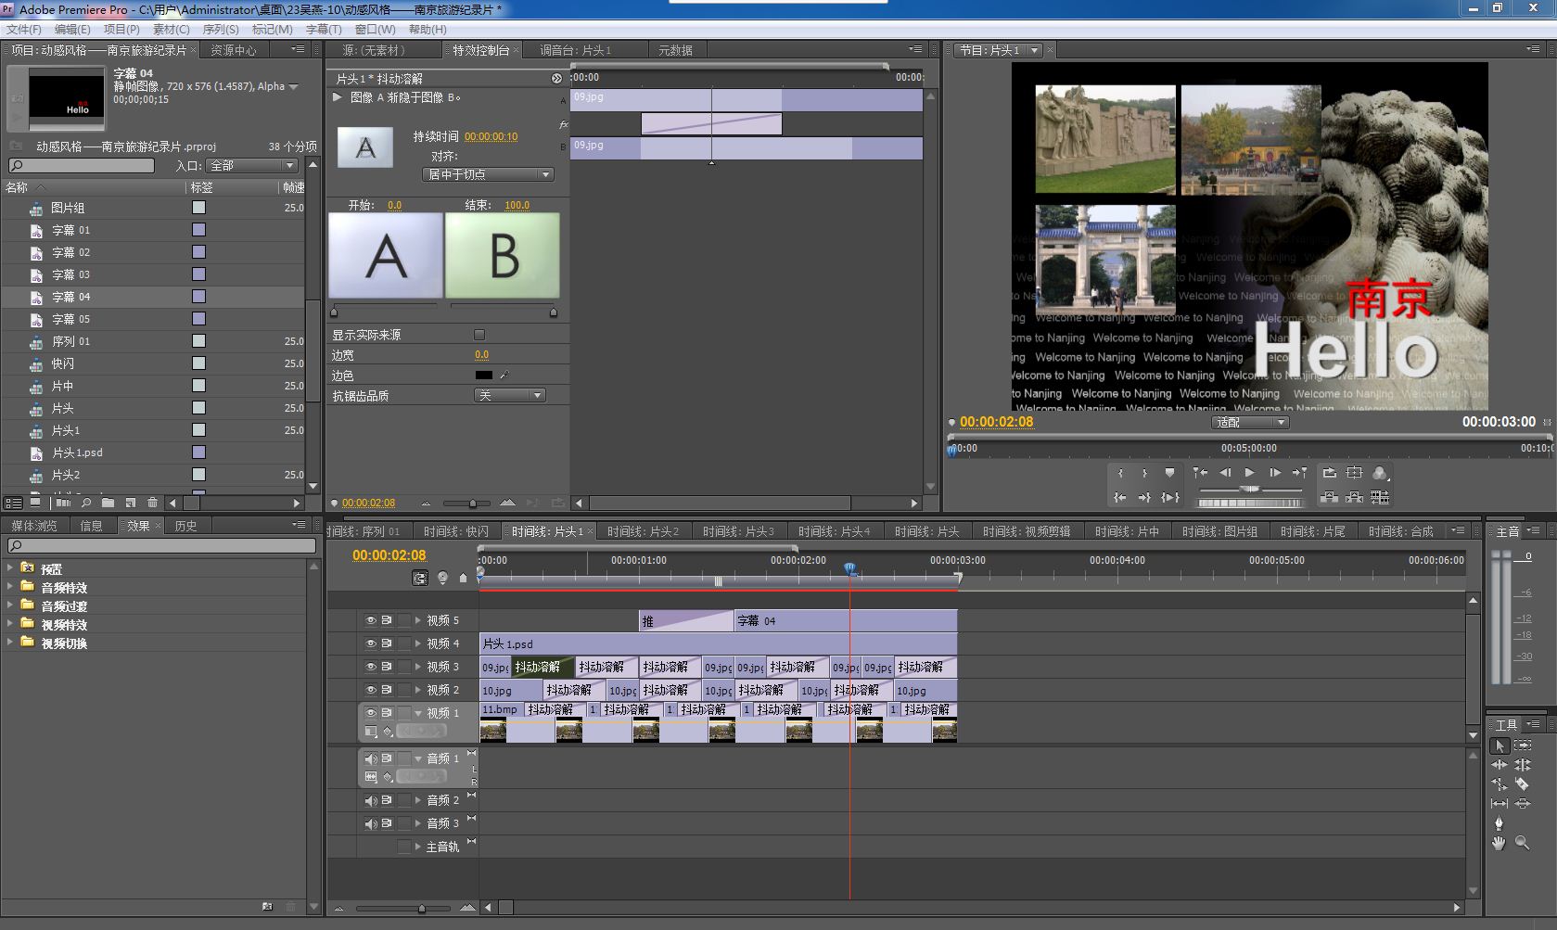1557x930 pixels.
Task: Click the Track Select tool
Action: [x=1522, y=745]
